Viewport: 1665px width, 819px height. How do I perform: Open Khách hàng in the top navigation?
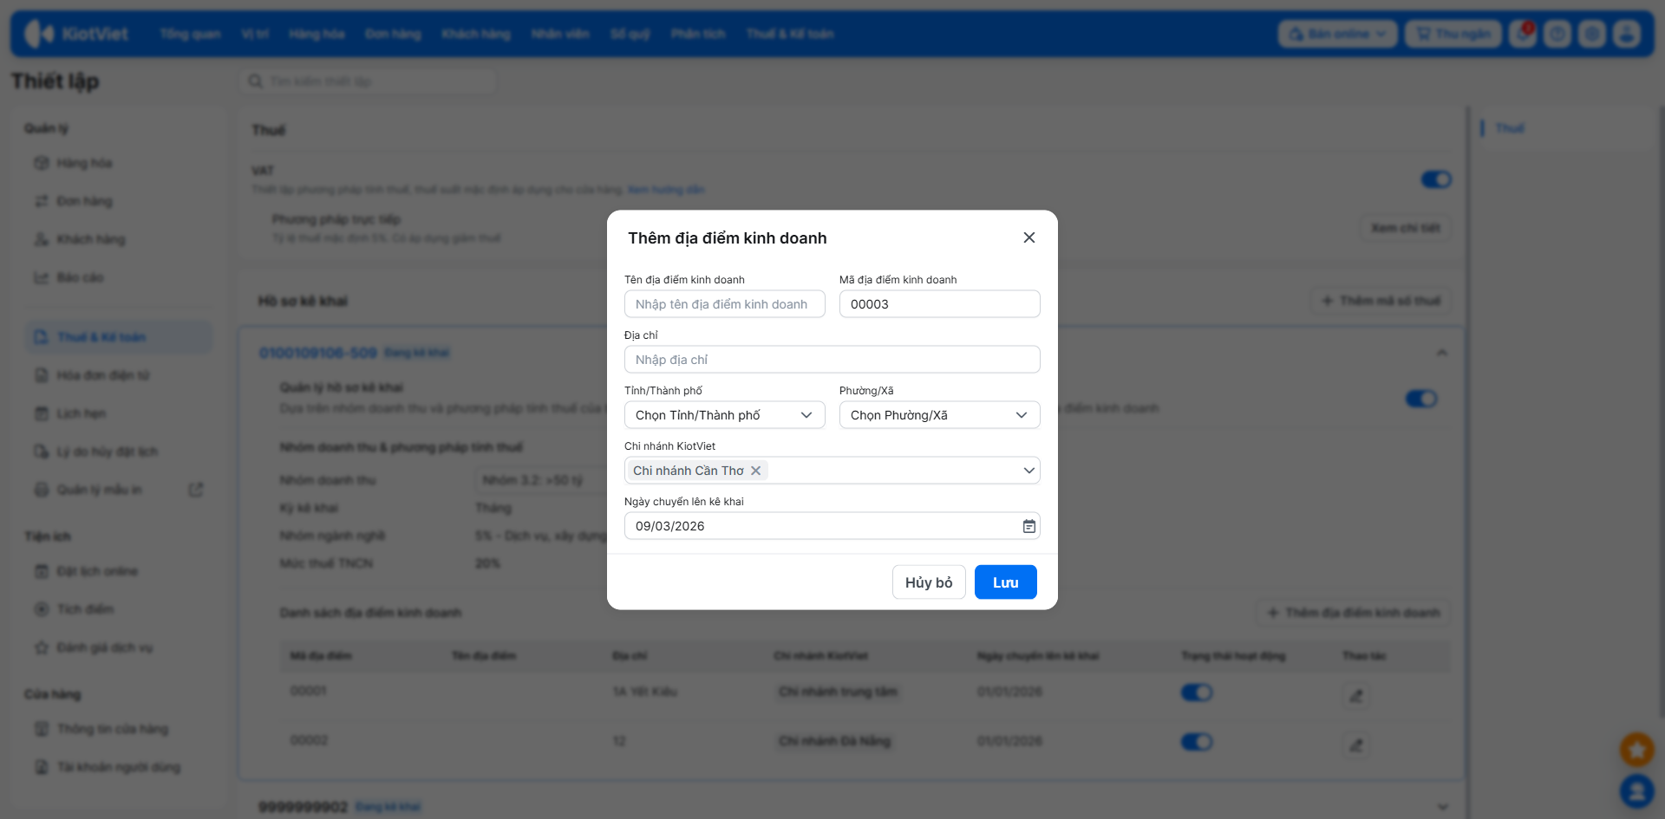tap(476, 34)
